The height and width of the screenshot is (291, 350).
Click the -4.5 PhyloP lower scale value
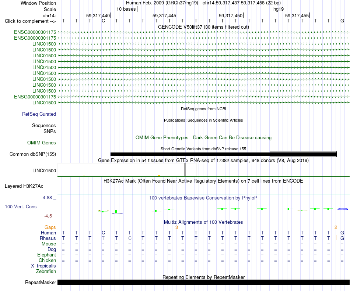(x=48, y=216)
